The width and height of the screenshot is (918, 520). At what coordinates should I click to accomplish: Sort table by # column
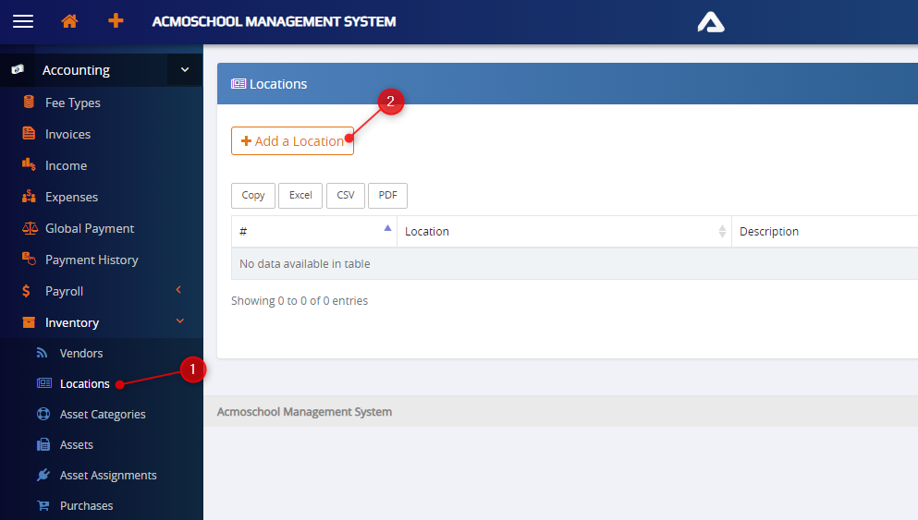[314, 232]
